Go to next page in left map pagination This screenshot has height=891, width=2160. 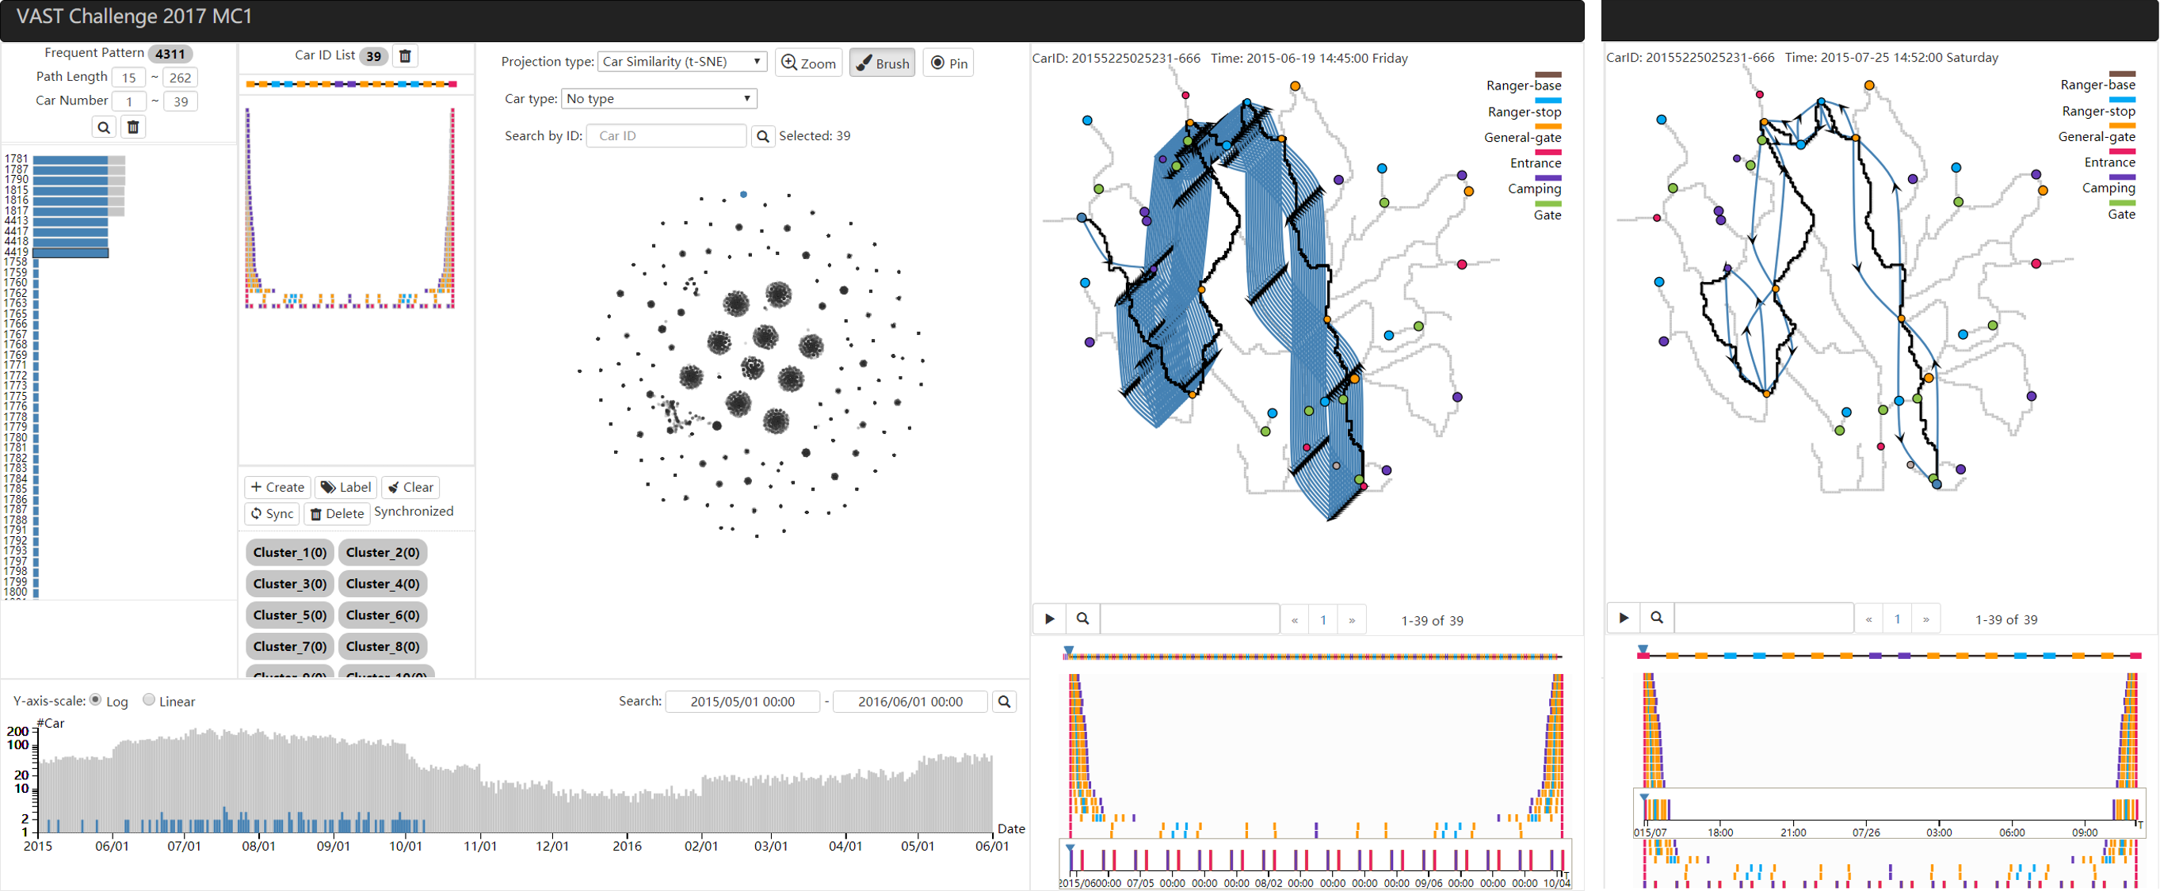click(x=1352, y=620)
